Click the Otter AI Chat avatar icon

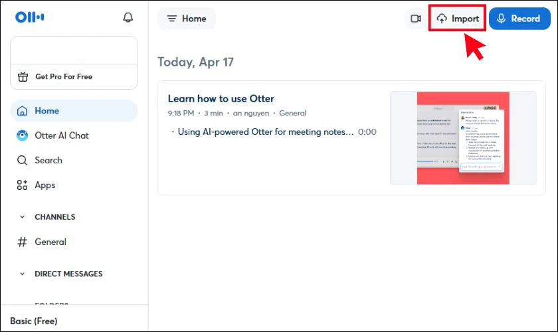22,135
